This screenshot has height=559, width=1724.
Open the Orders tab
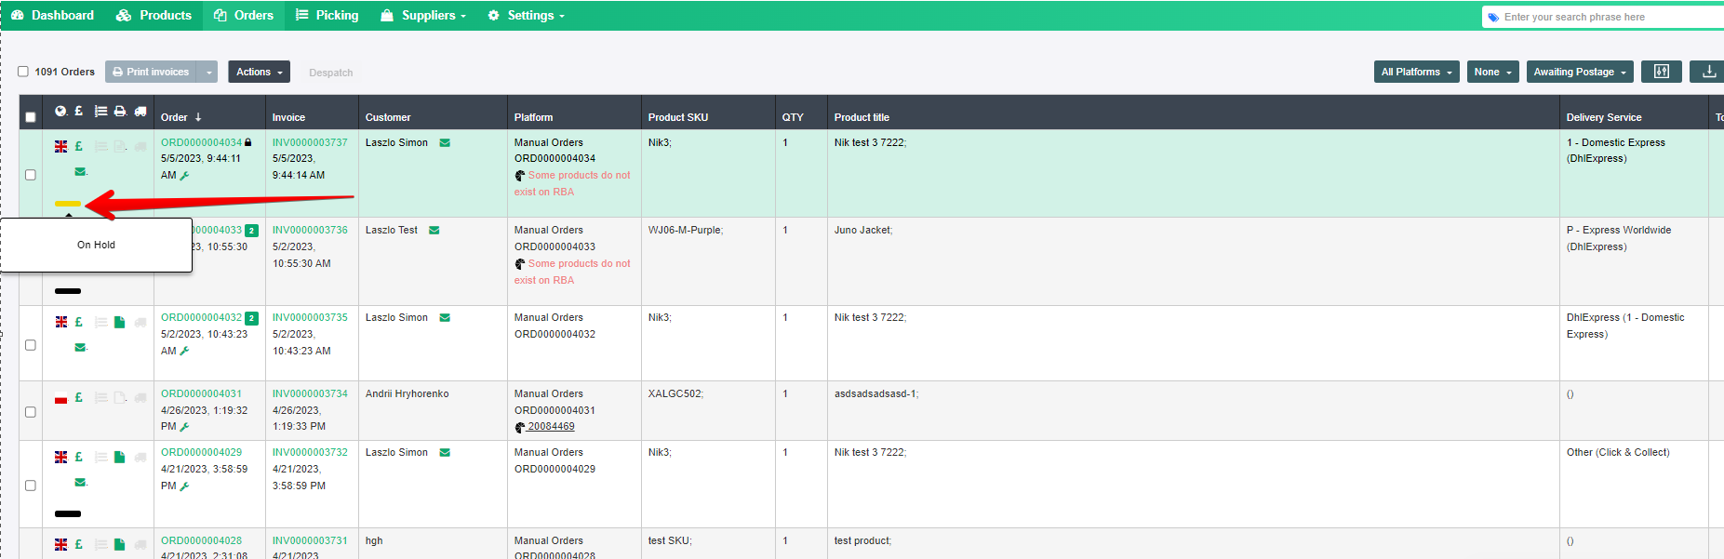coord(243,15)
